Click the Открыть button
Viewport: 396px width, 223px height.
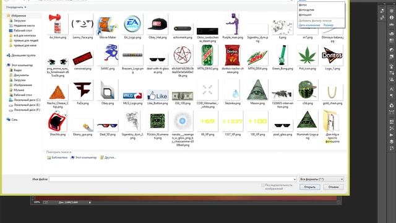tap(310, 187)
